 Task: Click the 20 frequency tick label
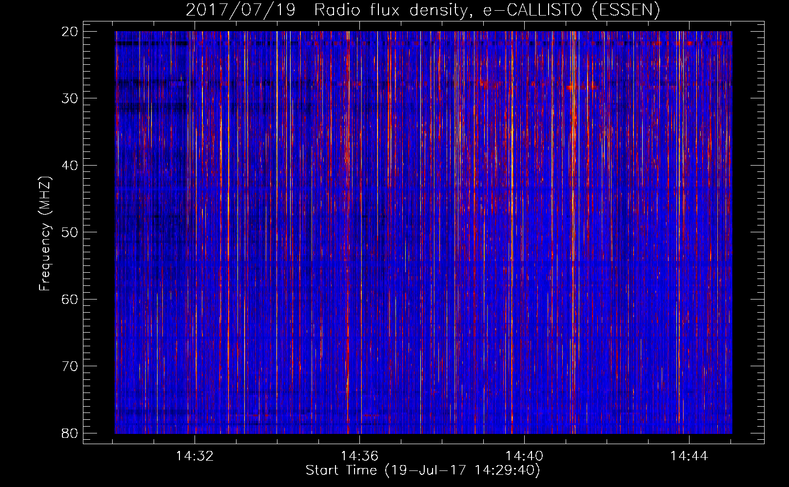tap(70, 32)
